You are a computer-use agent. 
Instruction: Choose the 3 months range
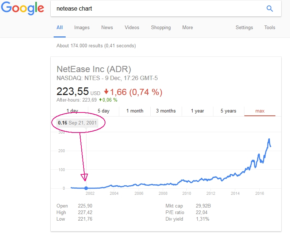(x=166, y=111)
